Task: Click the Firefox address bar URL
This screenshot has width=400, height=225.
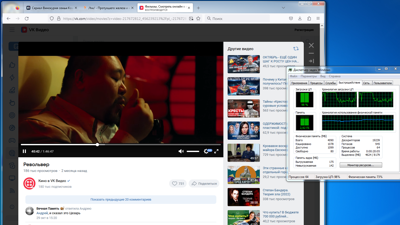Action: [125, 18]
